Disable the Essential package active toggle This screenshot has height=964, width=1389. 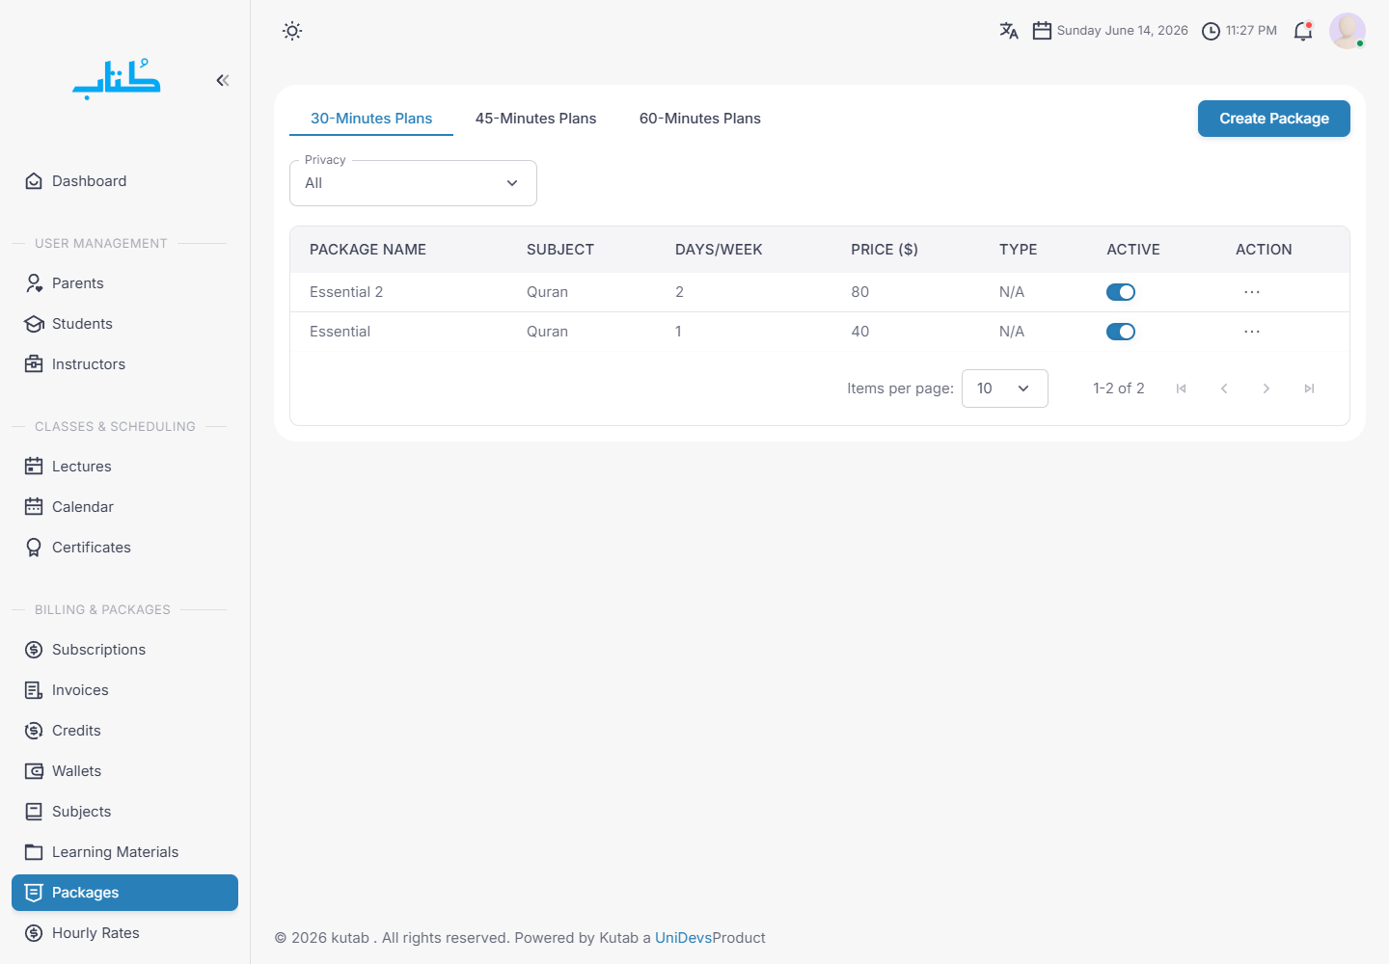[1121, 332]
